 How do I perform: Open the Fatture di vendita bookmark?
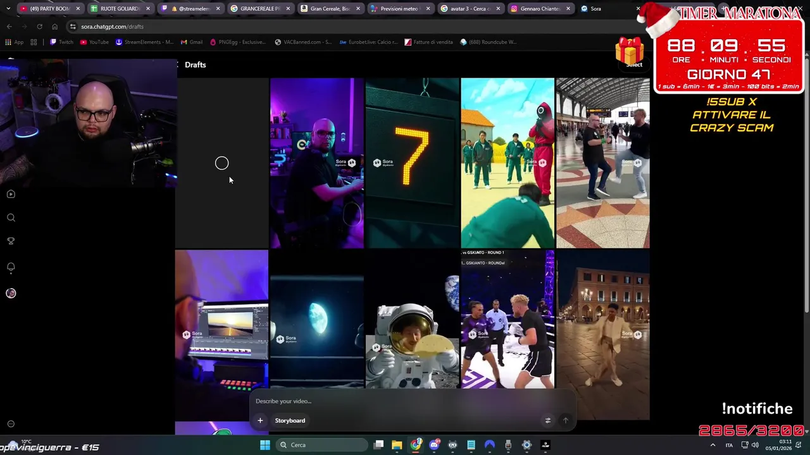428,42
